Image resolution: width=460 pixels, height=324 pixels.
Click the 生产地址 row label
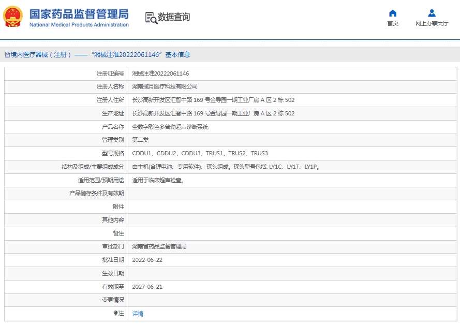point(113,113)
